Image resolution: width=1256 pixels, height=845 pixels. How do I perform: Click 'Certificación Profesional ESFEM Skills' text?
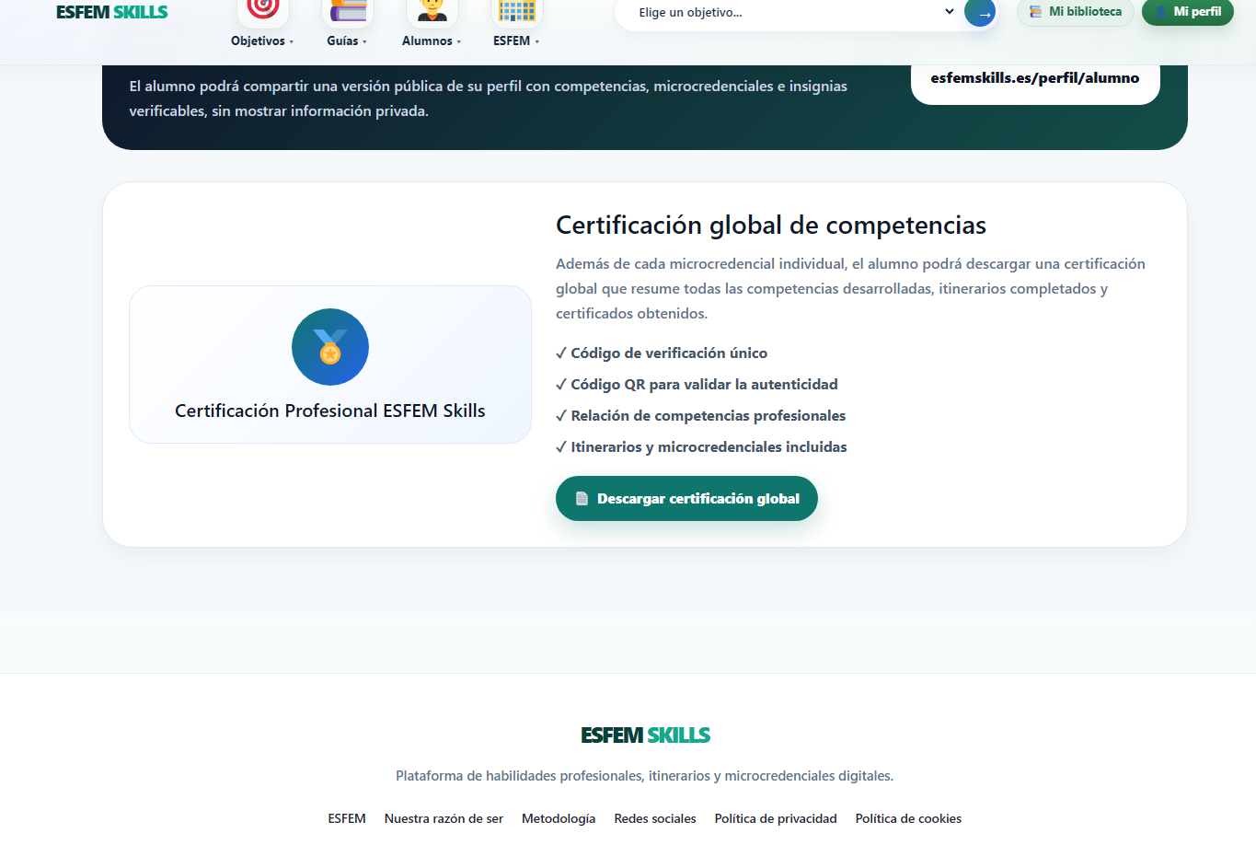coord(330,411)
